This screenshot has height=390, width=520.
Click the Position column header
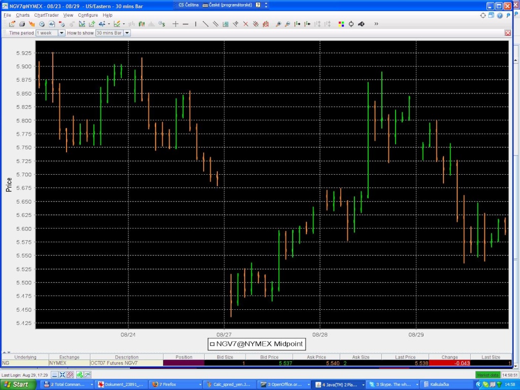click(184, 357)
